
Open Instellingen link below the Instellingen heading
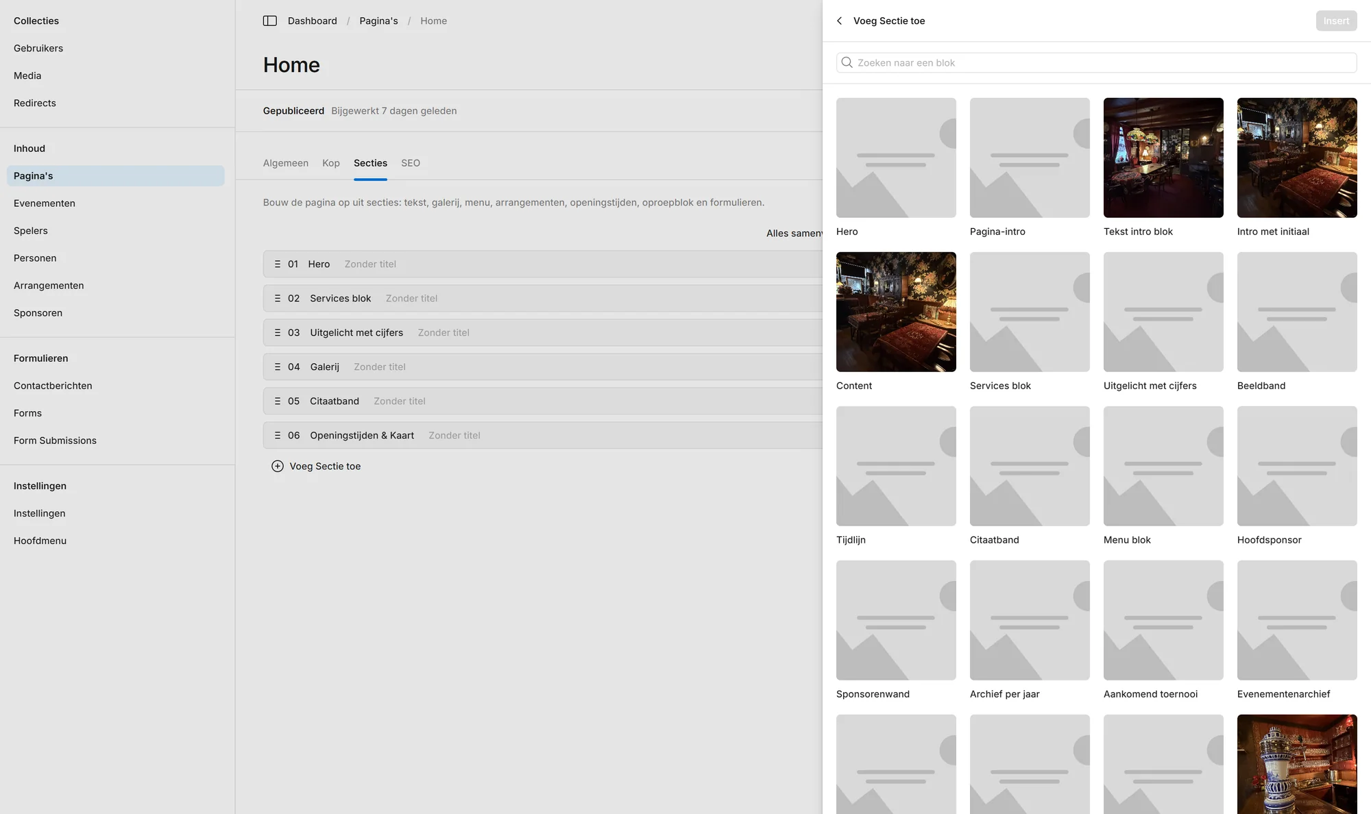point(40,513)
